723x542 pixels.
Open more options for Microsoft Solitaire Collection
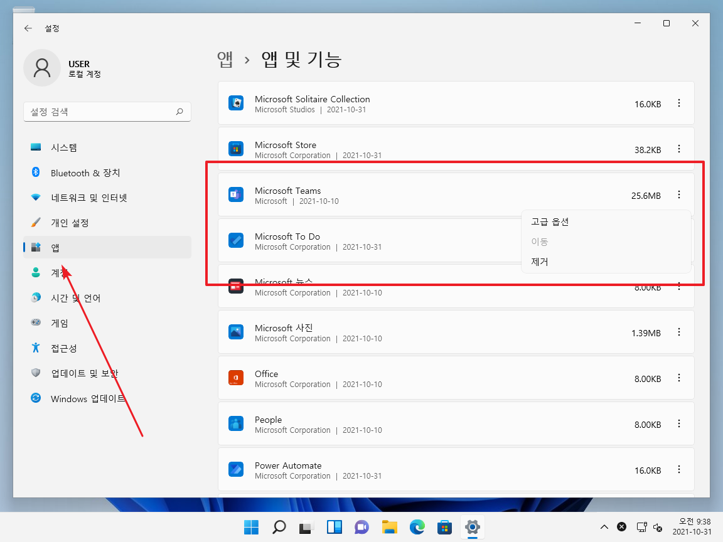tap(678, 104)
